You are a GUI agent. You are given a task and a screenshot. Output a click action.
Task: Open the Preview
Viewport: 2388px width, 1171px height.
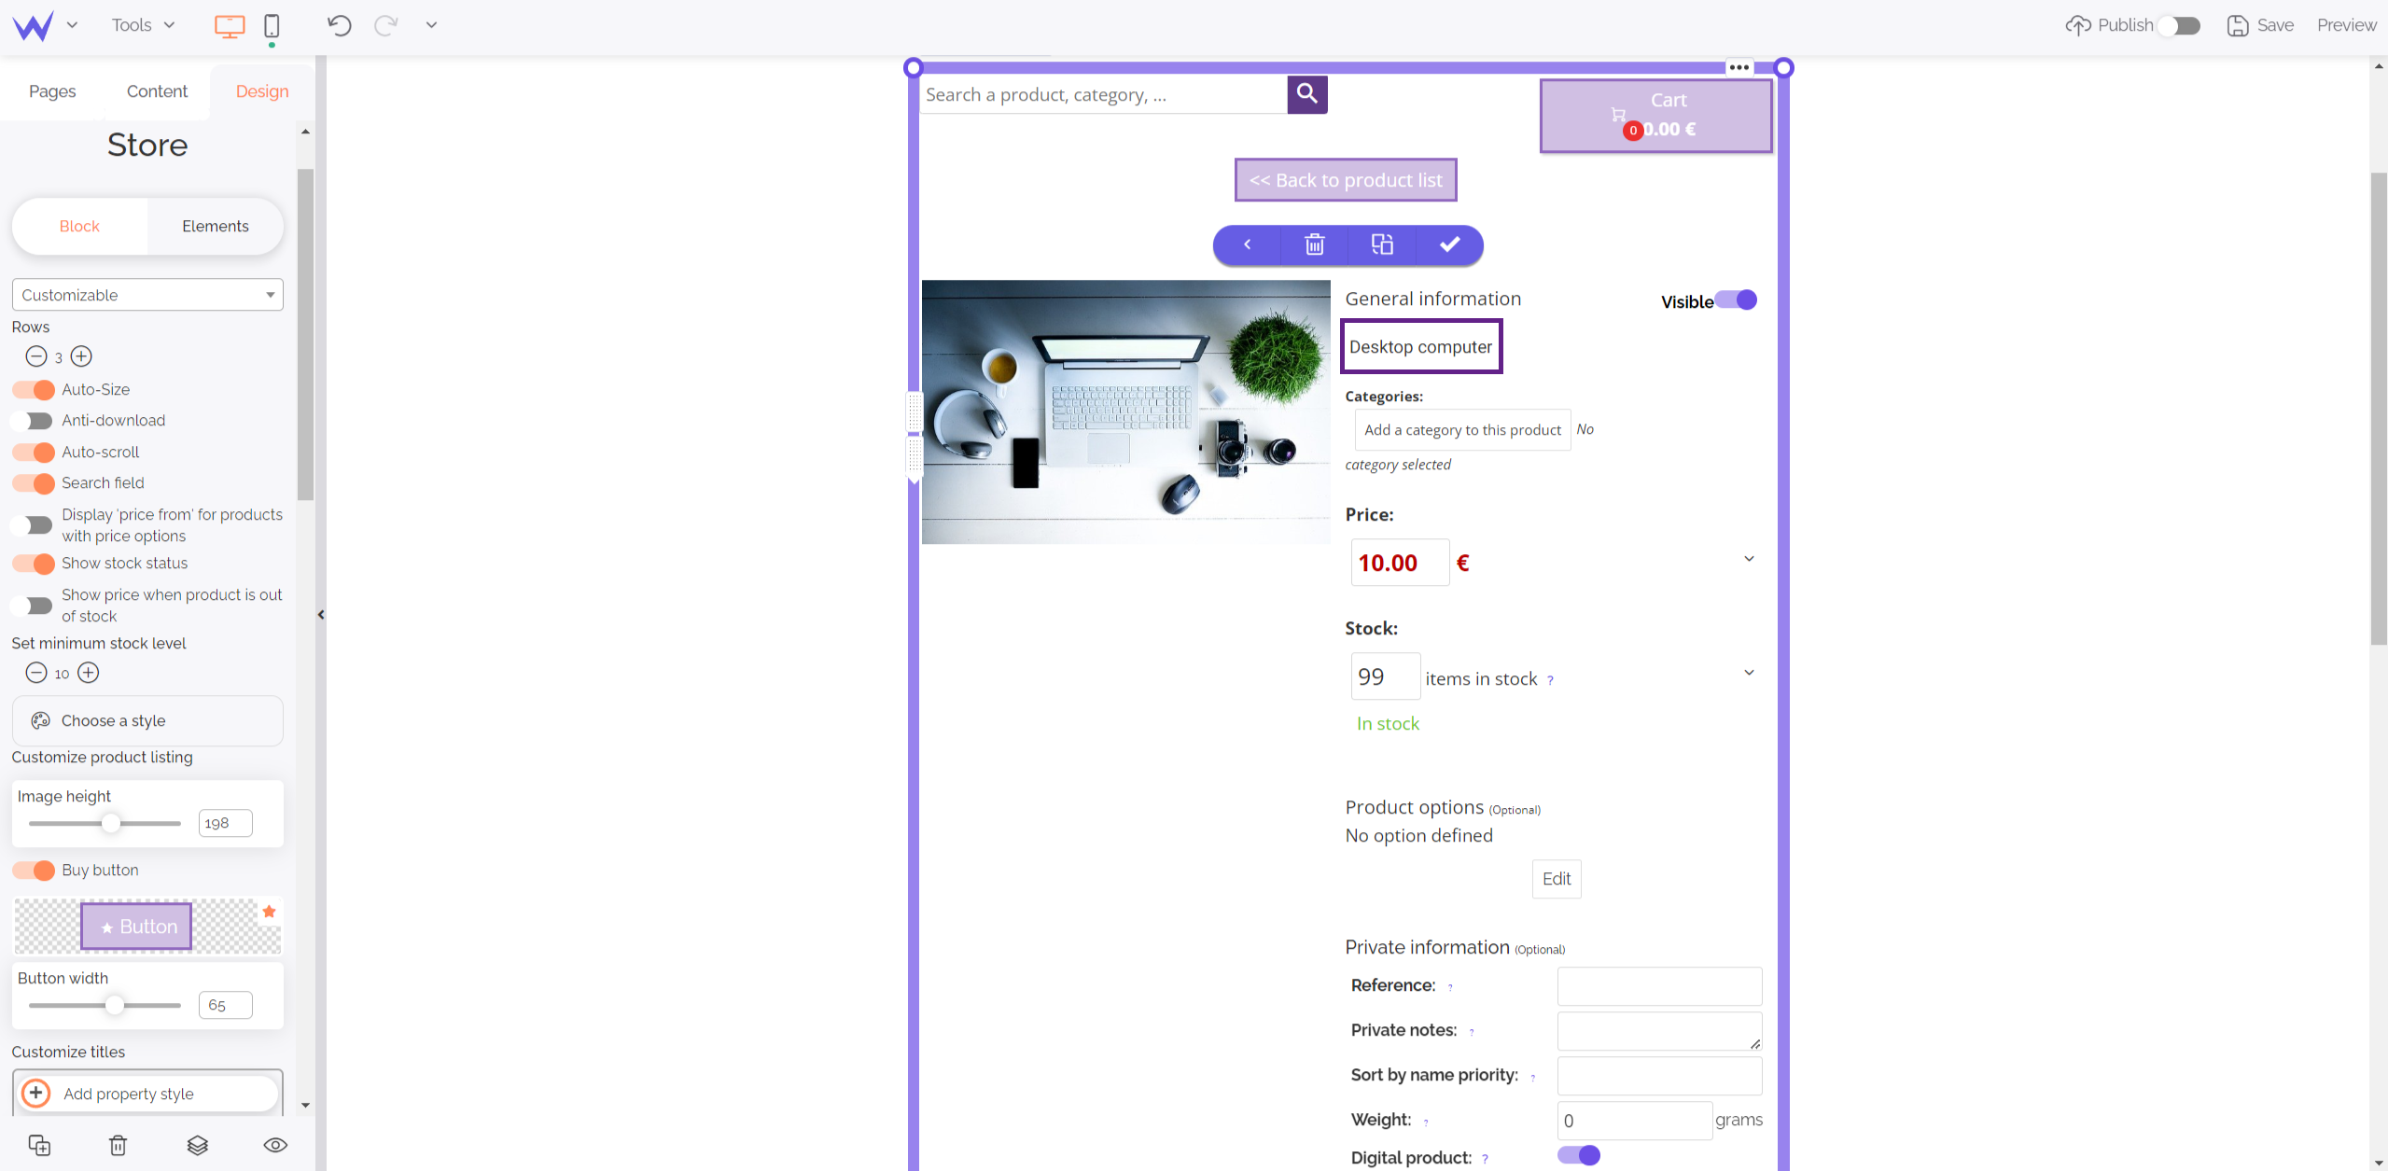pos(2346,25)
